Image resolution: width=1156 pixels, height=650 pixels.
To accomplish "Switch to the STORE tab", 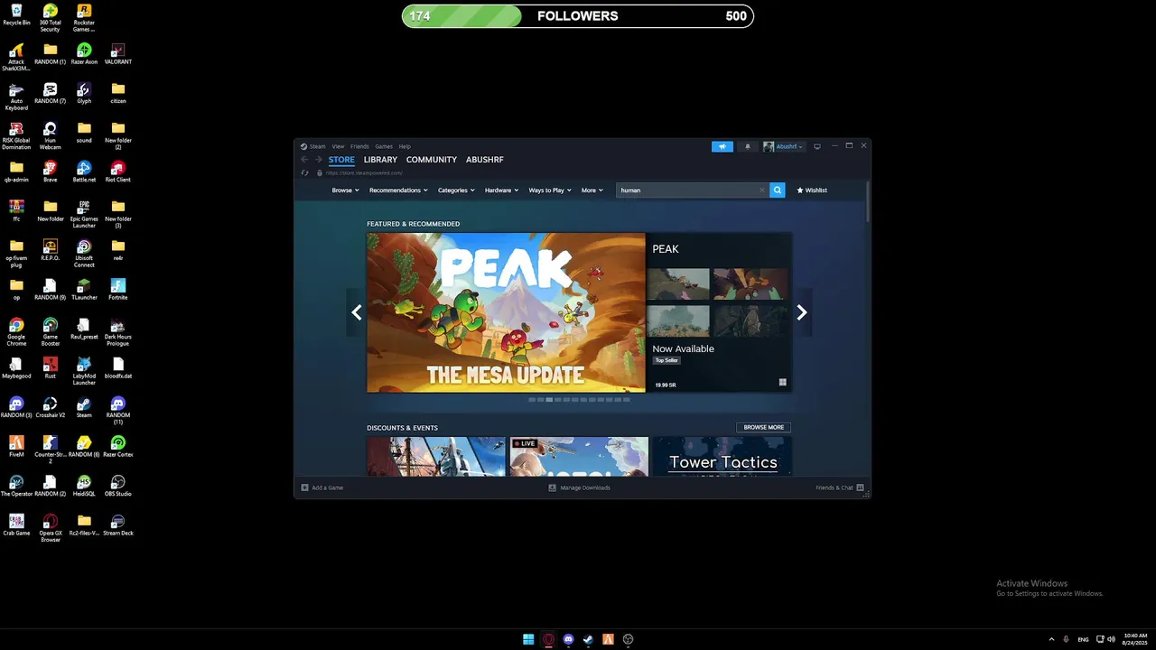I will (341, 160).
